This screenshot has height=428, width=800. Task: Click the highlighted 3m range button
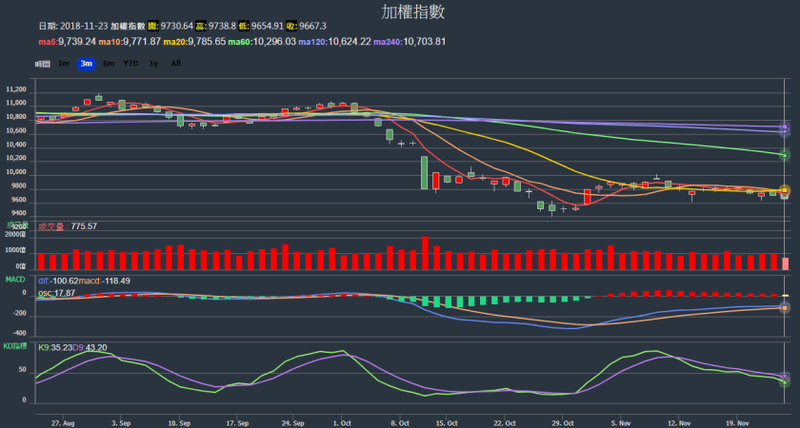tap(86, 63)
